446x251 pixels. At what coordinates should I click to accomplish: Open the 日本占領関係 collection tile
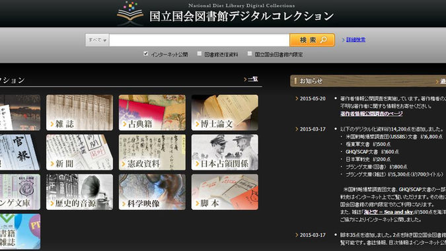point(225,153)
